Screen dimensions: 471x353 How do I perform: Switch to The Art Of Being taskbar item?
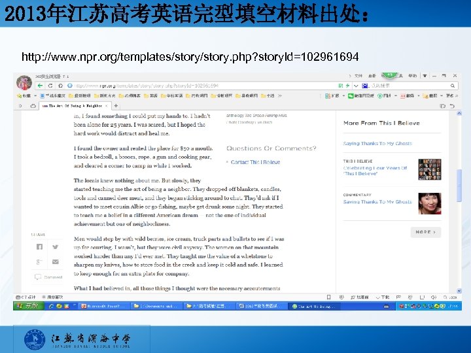(x=315, y=306)
